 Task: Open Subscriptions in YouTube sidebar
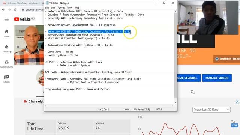[7, 64]
